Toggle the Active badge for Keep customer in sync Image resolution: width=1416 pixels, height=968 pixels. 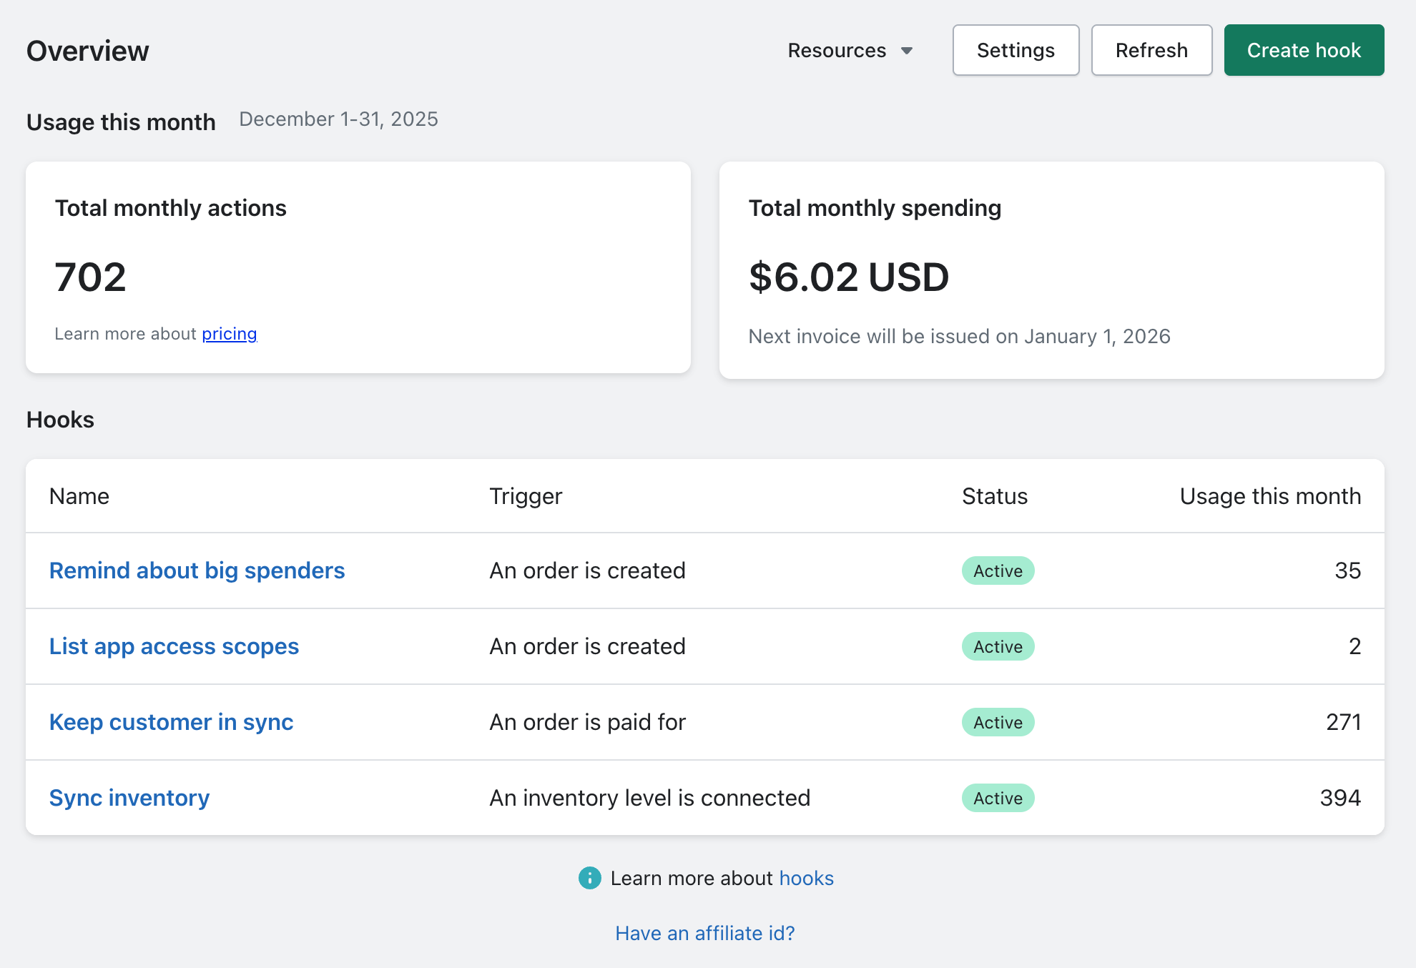(x=998, y=722)
